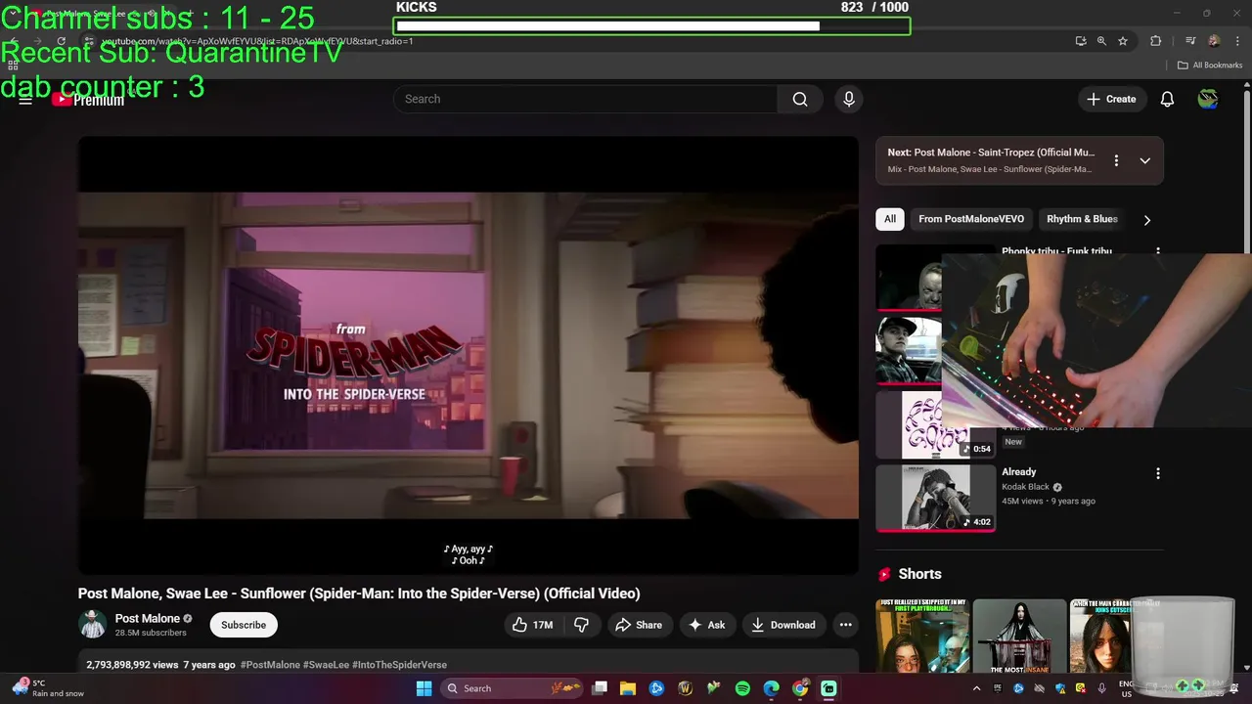Open the weather widget on taskbar
The image size is (1252, 704).
47,688
